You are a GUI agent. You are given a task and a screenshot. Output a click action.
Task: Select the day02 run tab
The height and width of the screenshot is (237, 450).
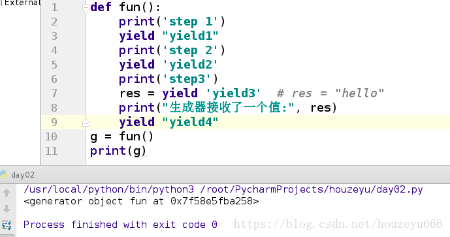coord(23,175)
